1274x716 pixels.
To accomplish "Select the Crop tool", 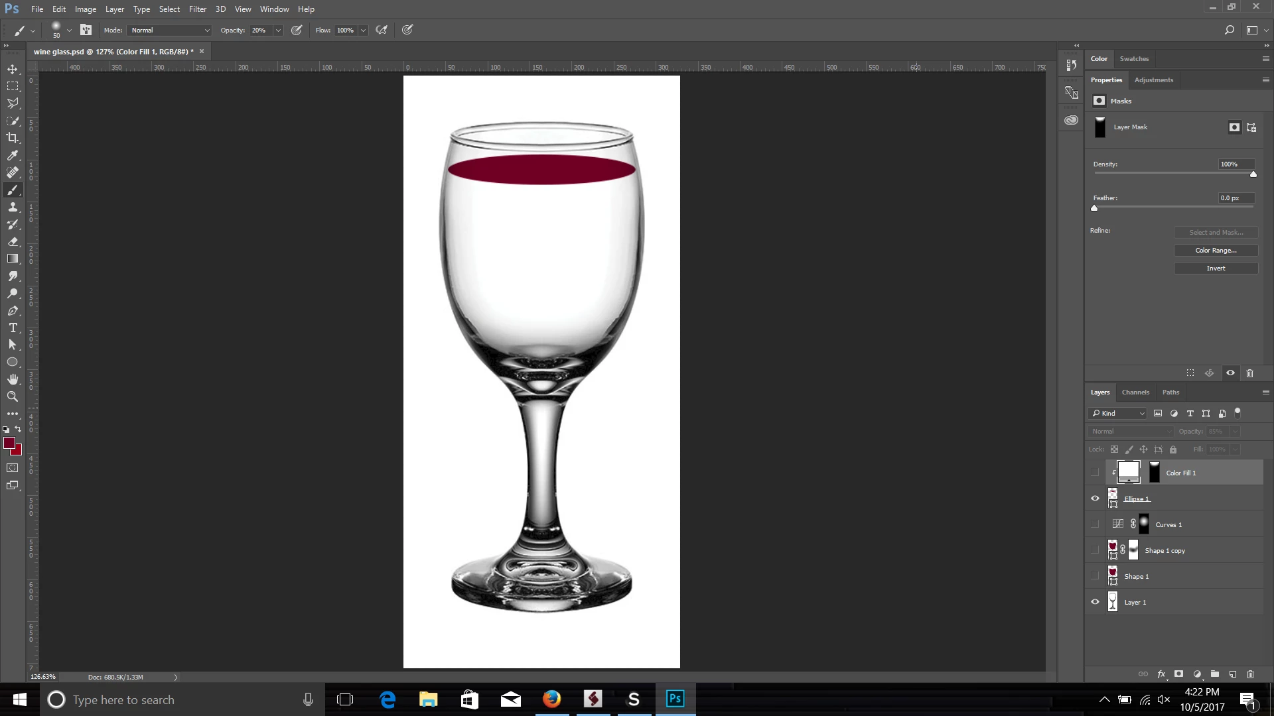I will [x=13, y=138].
